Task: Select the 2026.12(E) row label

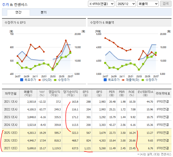Action: [x=11, y=140]
